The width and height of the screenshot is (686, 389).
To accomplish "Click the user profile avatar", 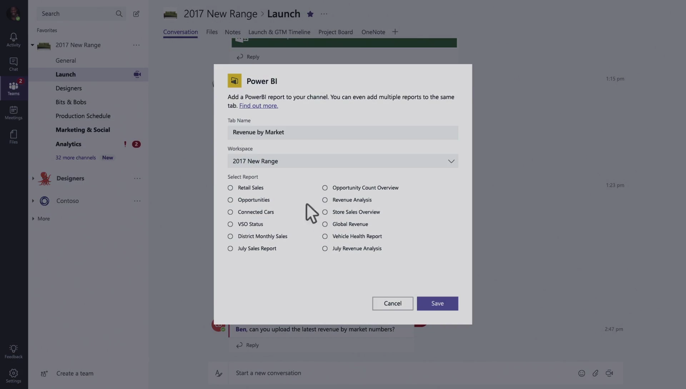I will click(x=13, y=14).
